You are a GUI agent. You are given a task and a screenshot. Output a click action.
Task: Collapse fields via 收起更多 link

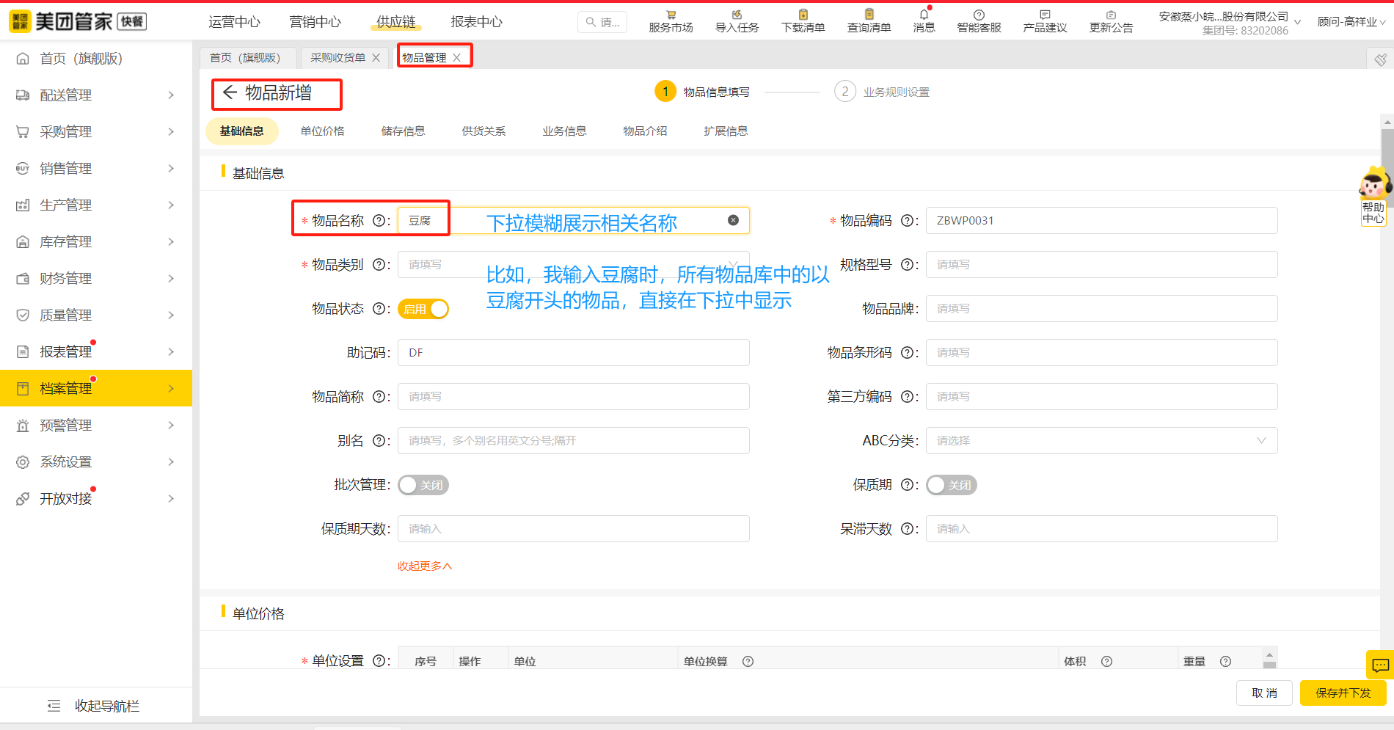424,566
